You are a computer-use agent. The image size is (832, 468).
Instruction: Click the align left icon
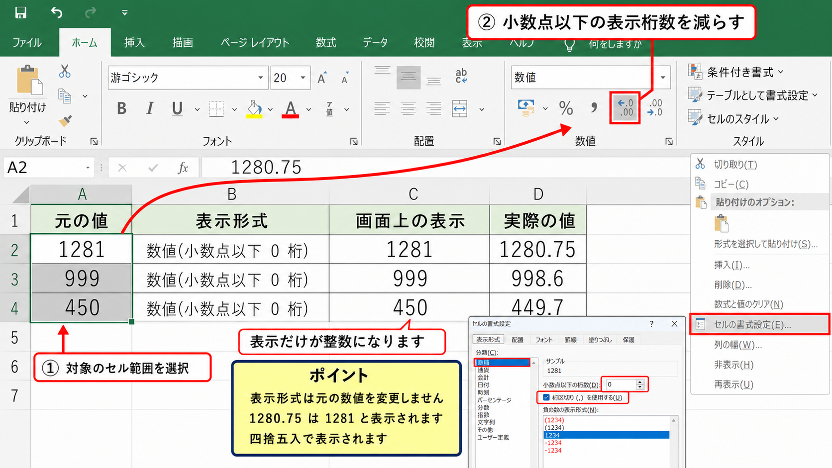click(382, 108)
